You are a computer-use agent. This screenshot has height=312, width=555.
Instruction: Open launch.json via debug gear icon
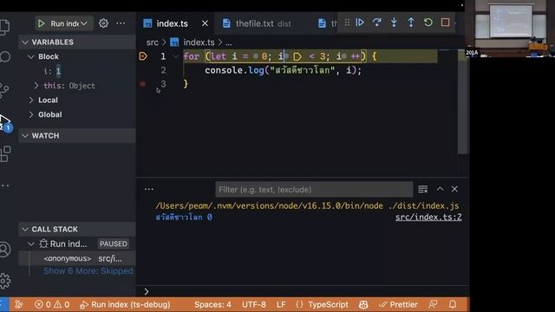[103, 23]
